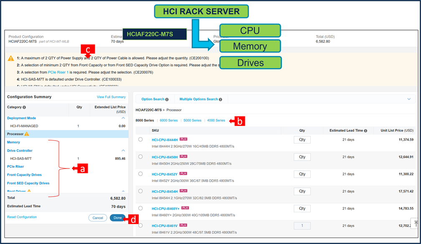The width and height of the screenshot is (421, 244).
Task: Select the HCI-CPU-I8452Y radio button
Action: click(140, 174)
